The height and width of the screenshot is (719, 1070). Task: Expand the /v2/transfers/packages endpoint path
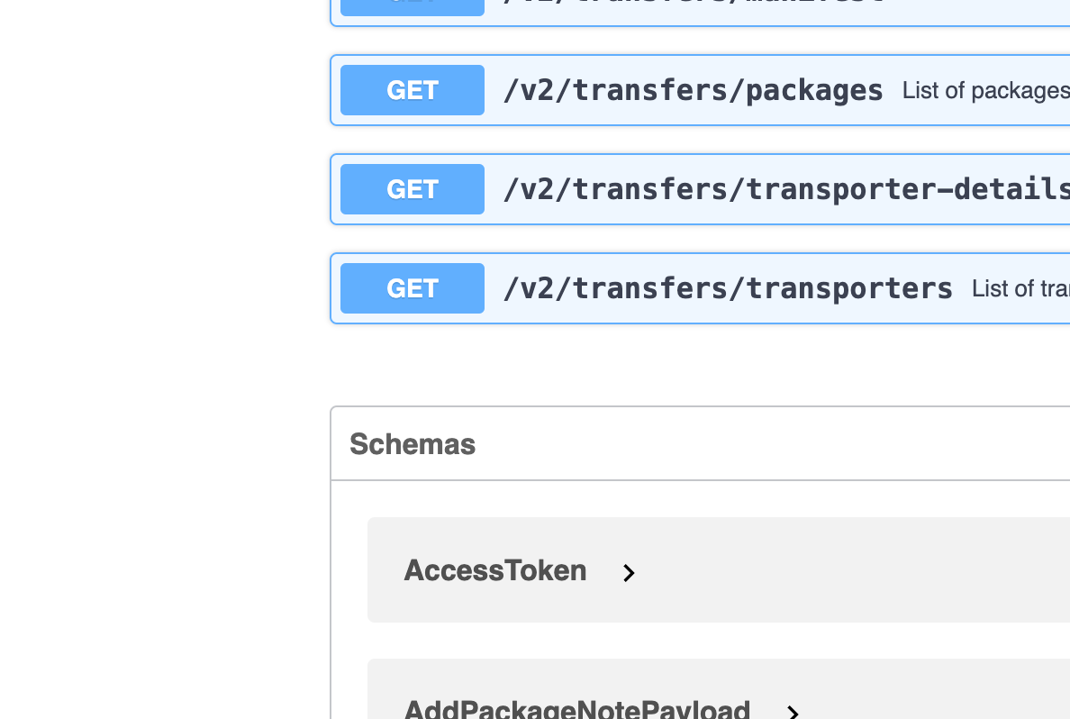pyautogui.click(x=693, y=90)
